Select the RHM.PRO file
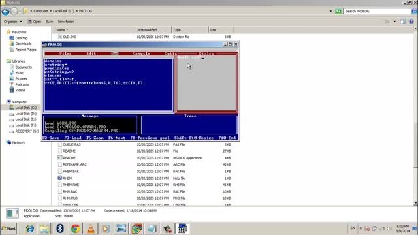 (x=70, y=198)
